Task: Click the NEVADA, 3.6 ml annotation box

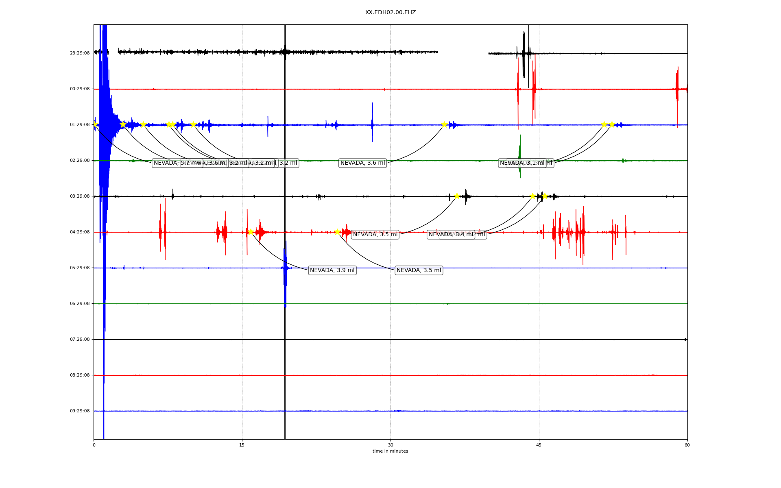Action: coord(362,163)
